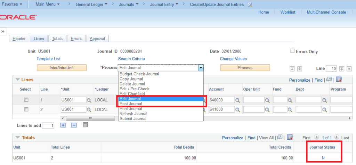Click the Lines grid horizontal scrollbar thumb
This screenshot has height=165, width=356.
click(90, 118)
